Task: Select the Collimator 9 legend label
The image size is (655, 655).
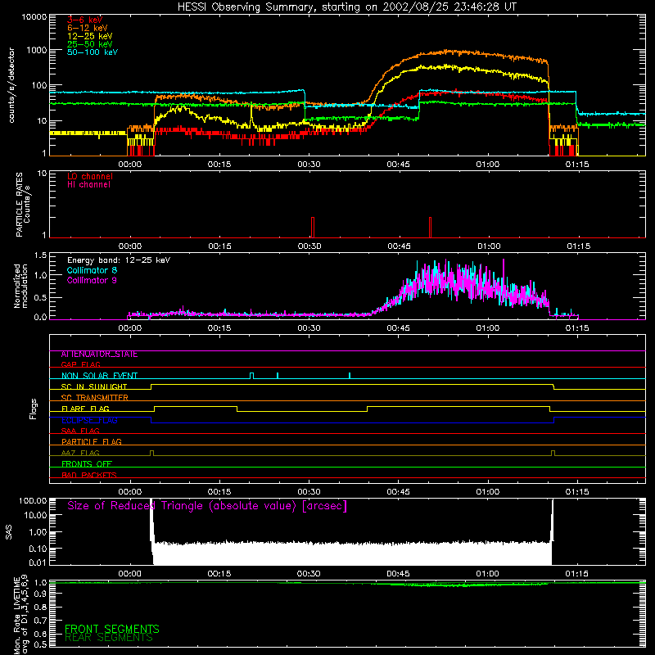Action: (92, 280)
